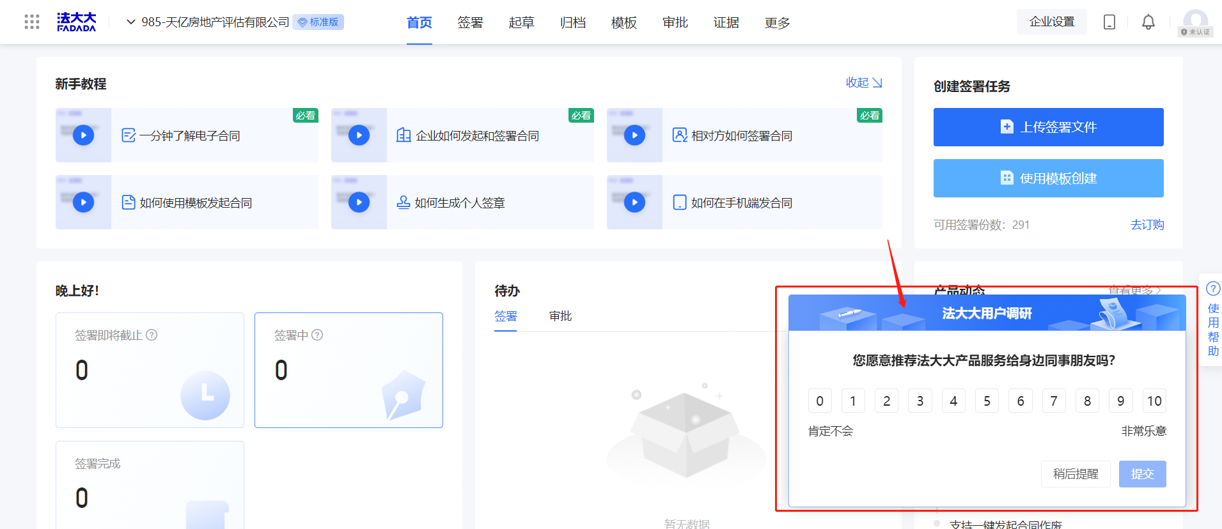The image size is (1222, 529).
Task: Select score 7 in the survey
Action: 1054,401
